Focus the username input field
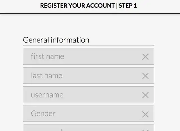 88,95
